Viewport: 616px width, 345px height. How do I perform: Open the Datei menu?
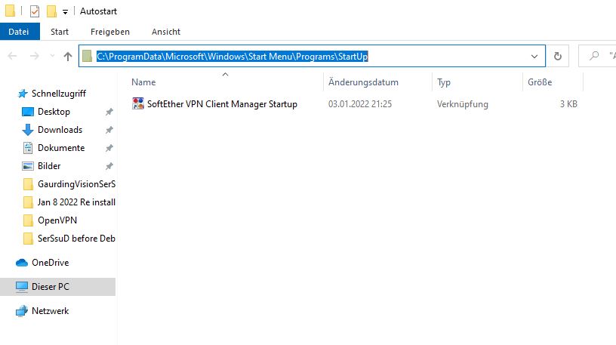click(19, 32)
